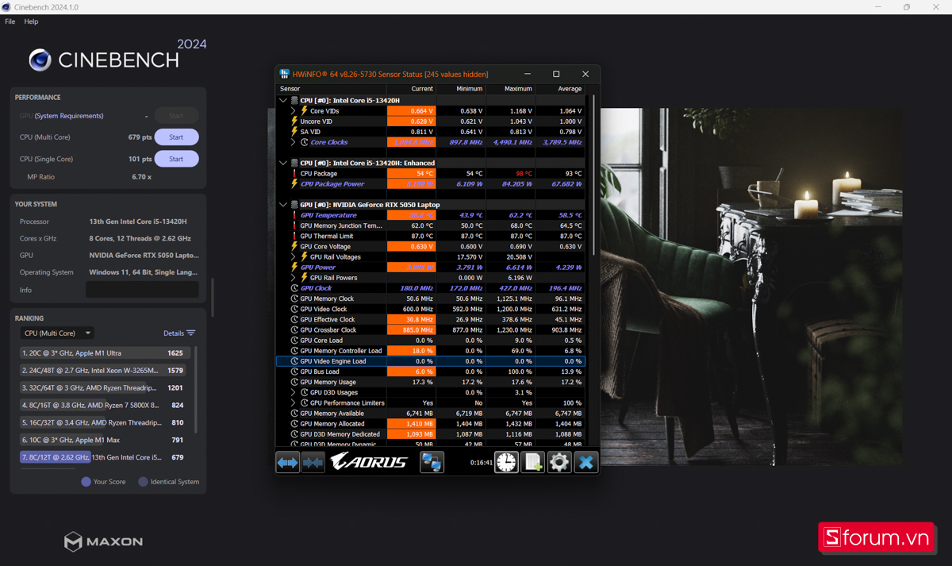The image size is (952, 566).
Task: Start logging with the sheet-plus icon
Action: (x=533, y=462)
